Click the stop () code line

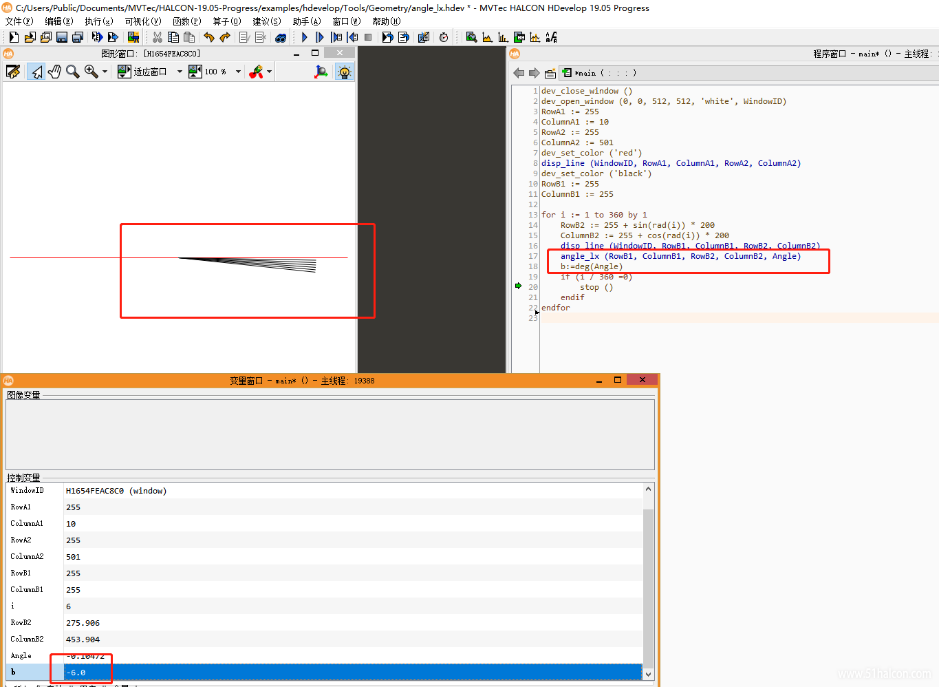(x=596, y=287)
